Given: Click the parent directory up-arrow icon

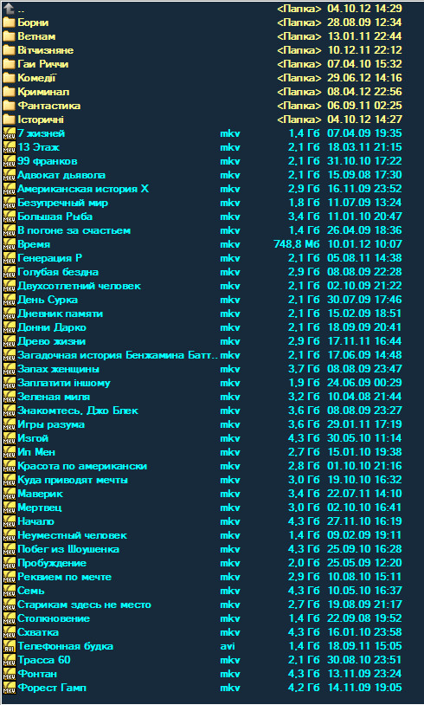Looking at the screenshot, I should pos(9,8).
